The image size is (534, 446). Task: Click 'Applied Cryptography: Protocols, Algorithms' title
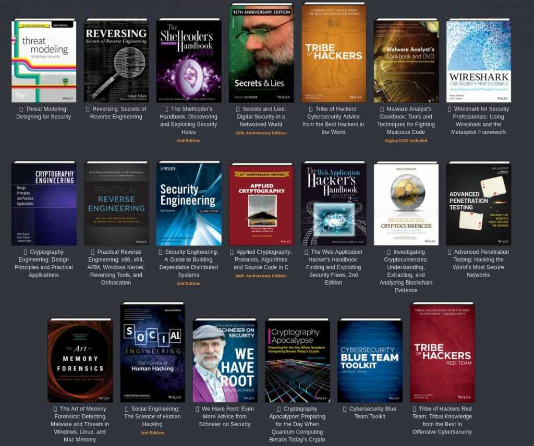[x=261, y=259]
